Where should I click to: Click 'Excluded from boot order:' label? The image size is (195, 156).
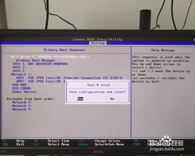(31, 99)
